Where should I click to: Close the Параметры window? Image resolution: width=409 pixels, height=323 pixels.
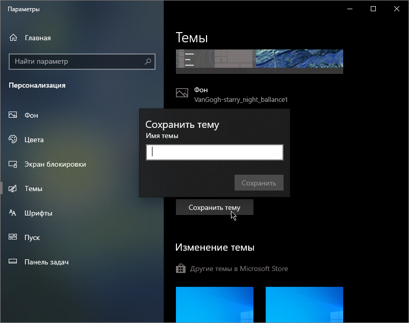point(396,9)
